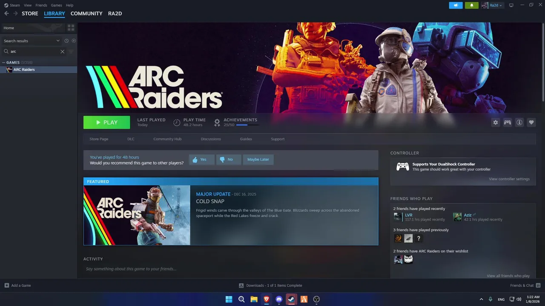Click the Play Time clock icon
Screen dimensions: 545x306
177,122
